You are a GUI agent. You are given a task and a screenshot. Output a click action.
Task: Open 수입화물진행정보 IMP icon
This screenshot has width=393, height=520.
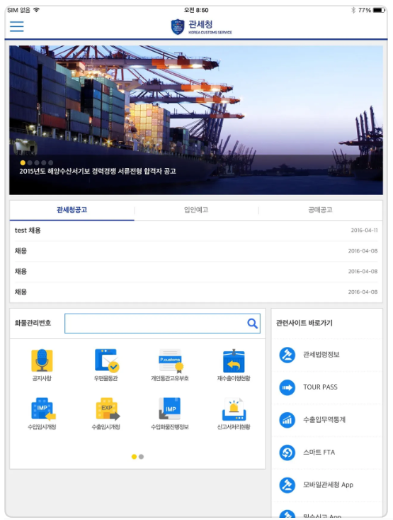pyautogui.click(x=169, y=409)
